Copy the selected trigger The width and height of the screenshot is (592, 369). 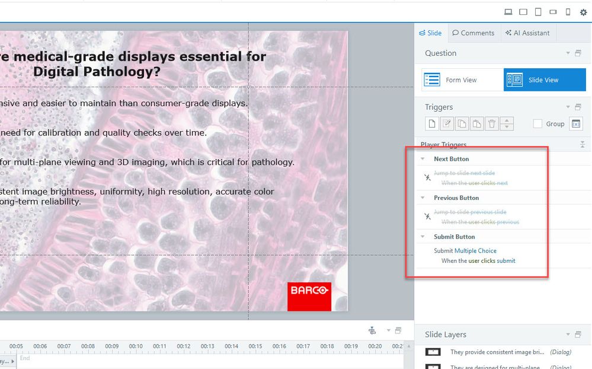pos(462,124)
